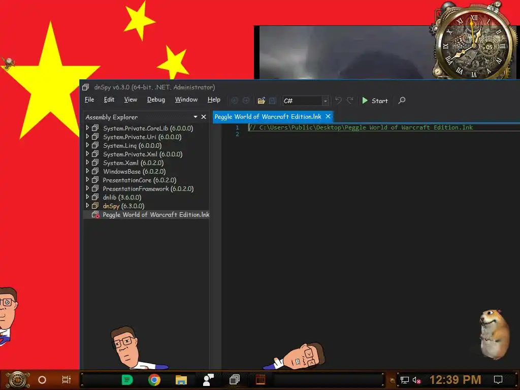
Task: Launch Google Chrome from taskbar
Action: [154, 380]
